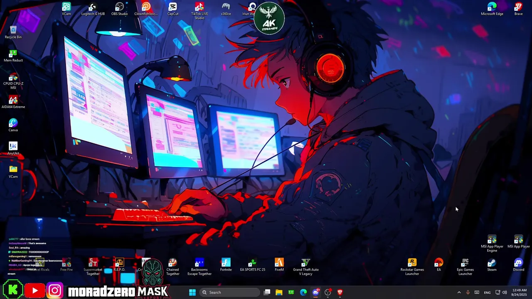Open the OBS Studio desktop shortcut

click(x=119, y=9)
